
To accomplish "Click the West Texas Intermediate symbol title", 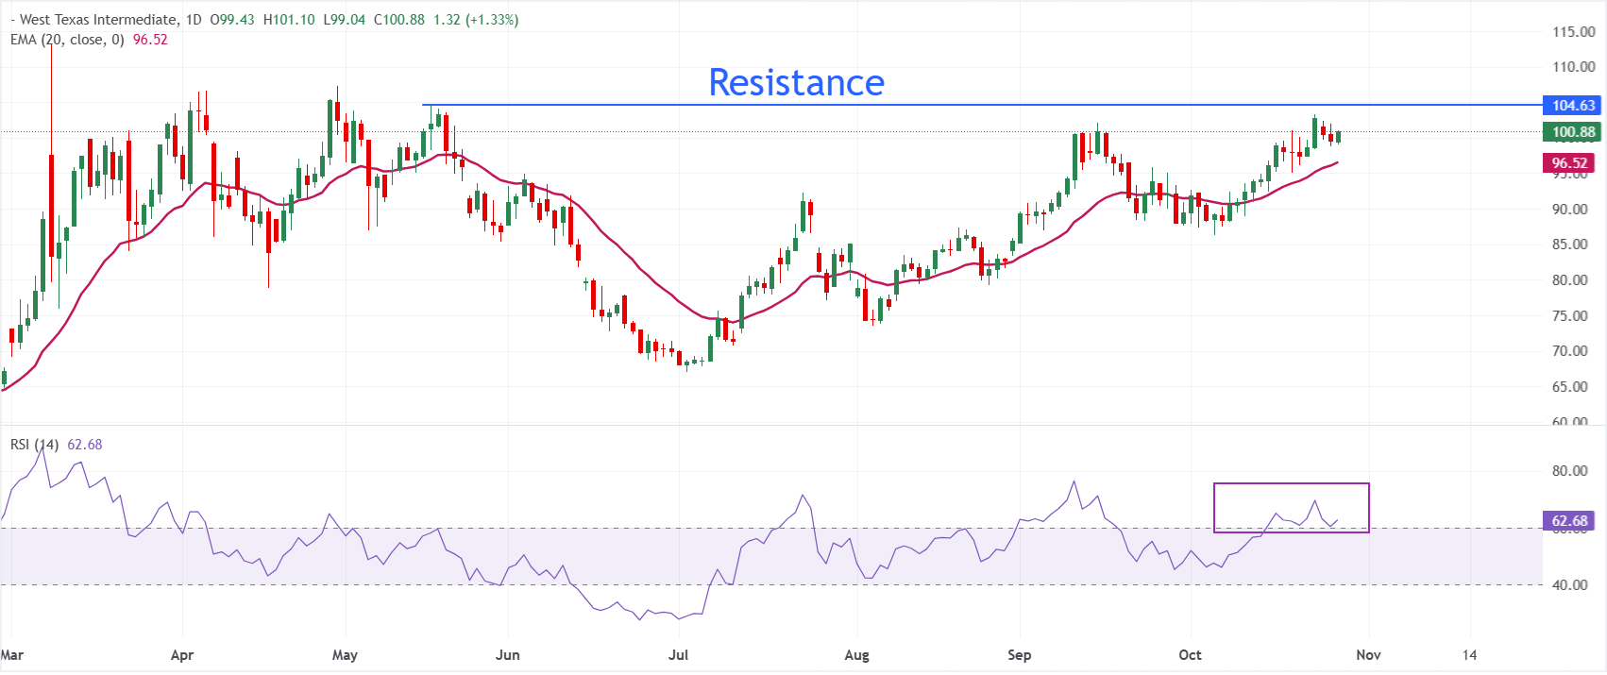I will click(99, 20).
